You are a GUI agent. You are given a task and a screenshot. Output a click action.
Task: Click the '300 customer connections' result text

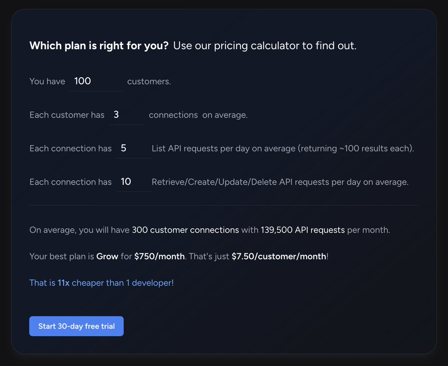[186, 230]
